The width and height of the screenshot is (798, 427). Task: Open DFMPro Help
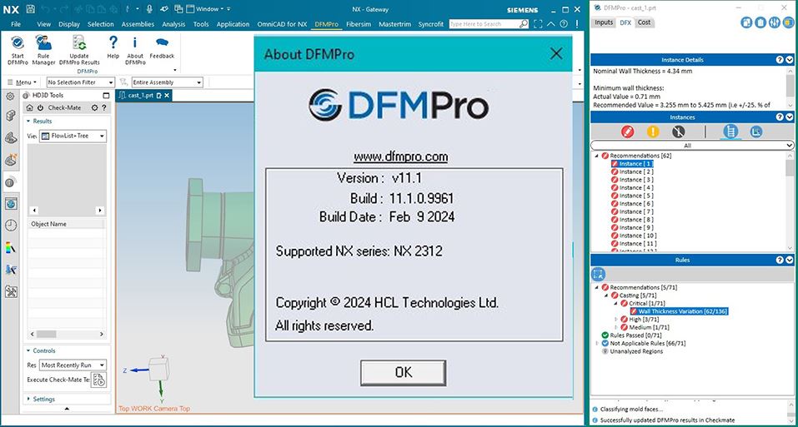point(113,47)
